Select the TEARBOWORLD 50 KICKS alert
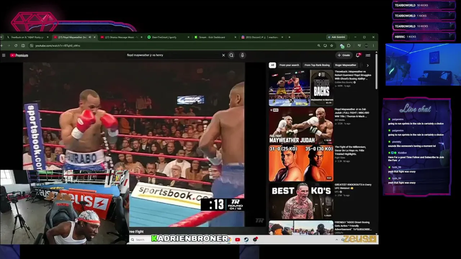 424,5
